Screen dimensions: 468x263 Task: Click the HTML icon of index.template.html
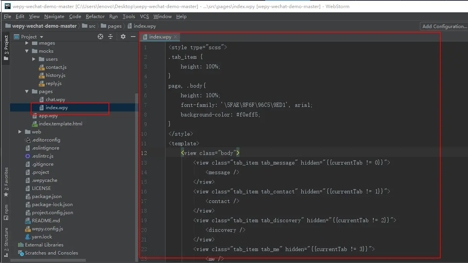click(x=35, y=124)
